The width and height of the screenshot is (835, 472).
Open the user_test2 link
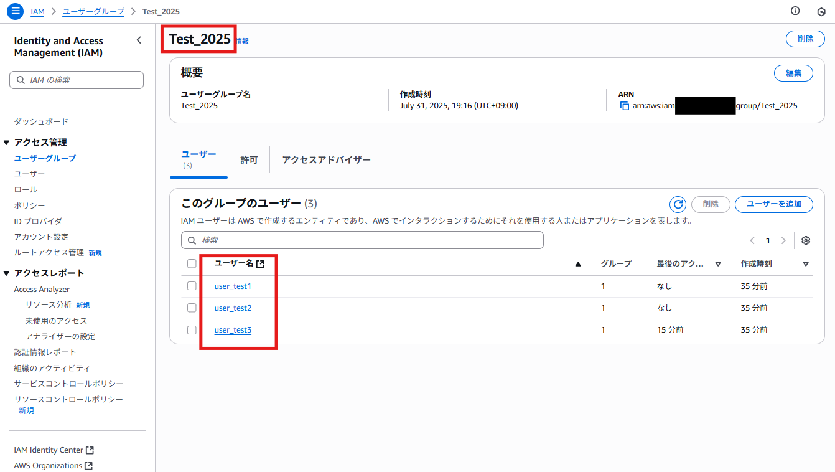coord(233,308)
